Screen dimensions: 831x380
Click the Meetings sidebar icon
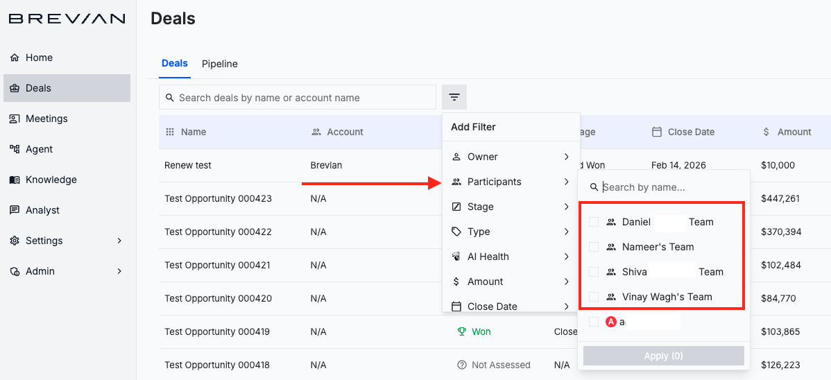tap(15, 119)
